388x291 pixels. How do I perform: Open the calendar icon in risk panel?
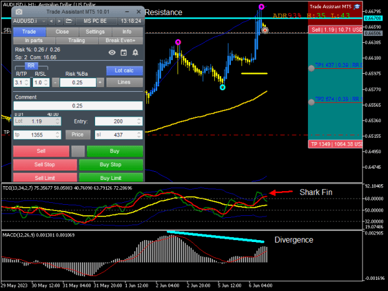(x=124, y=52)
